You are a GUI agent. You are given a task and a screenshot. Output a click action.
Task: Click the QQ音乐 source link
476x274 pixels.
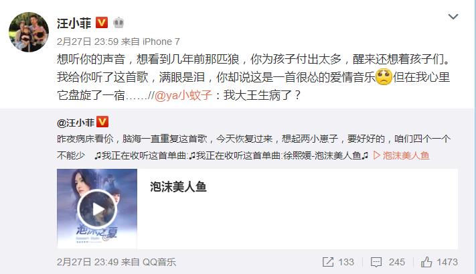[x=159, y=262]
